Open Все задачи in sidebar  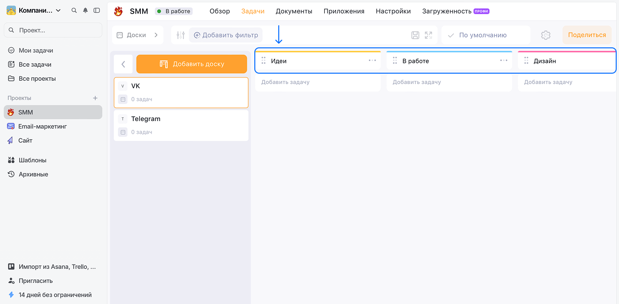[53, 64]
